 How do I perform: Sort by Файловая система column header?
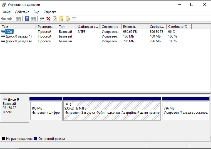tap(88, 27)
